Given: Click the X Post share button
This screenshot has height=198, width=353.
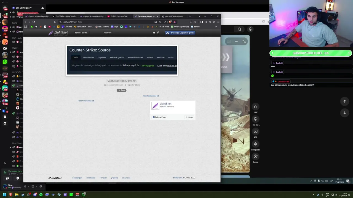Looking at the screenshot, I should [x=121, y=90].
